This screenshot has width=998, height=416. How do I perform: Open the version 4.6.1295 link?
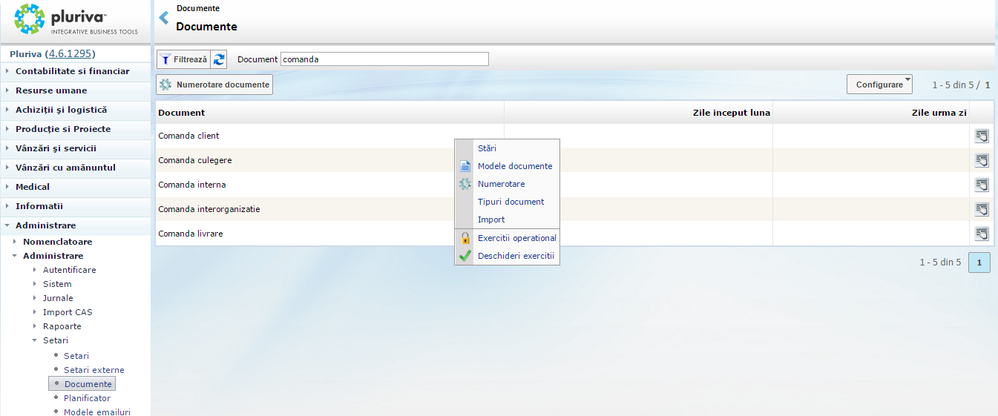coord(71,54)
